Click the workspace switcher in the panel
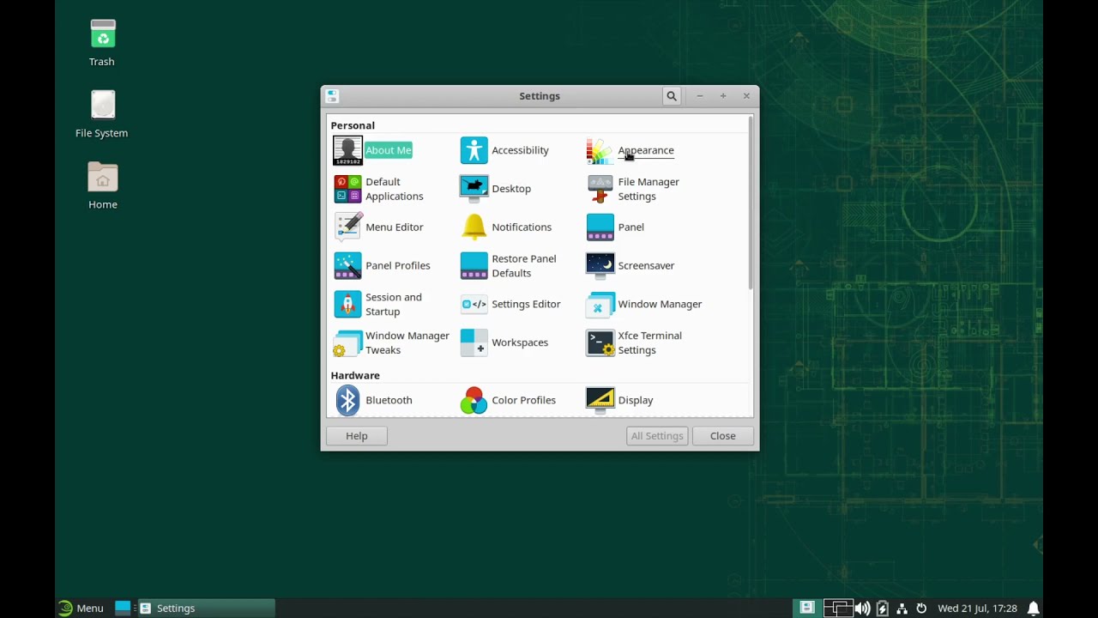The width and height of the screenshot is (1098, 618). tap(838, 609)
